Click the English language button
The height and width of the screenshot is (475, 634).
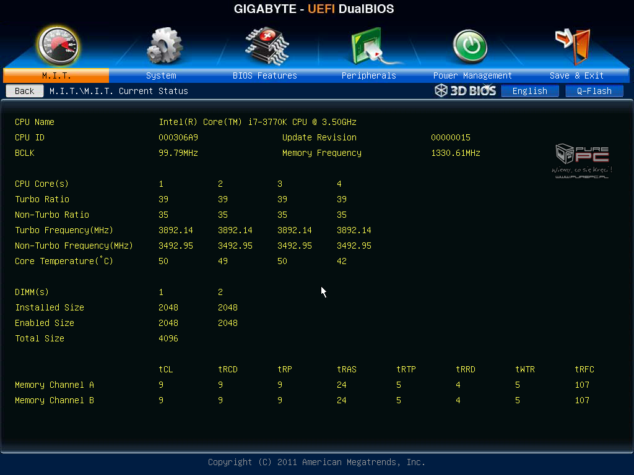coord(530,91)
